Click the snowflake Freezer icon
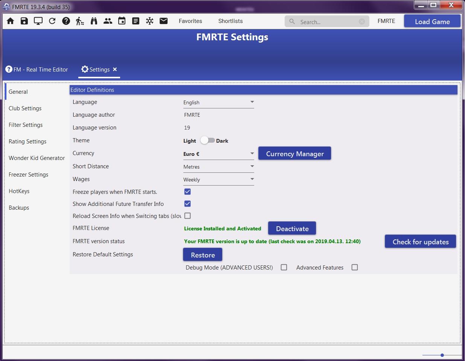The width and height of the screenshot is (465, 361). tap(149, 21)
